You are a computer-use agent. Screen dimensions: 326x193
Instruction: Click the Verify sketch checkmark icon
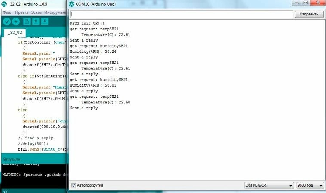click(7, 21)
